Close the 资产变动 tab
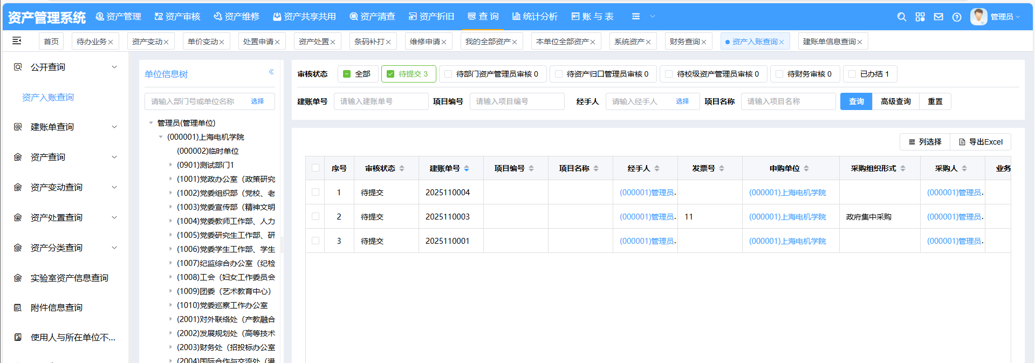The height and width of the screenshot is (363, 1035). (x=166, y=42)
